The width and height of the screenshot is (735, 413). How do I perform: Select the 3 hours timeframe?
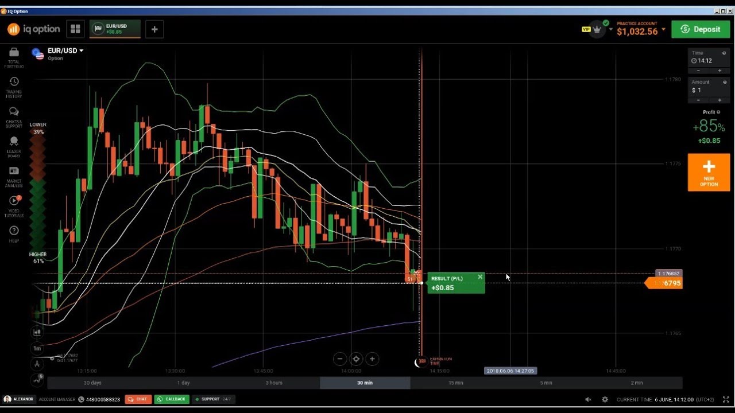[x=274, y=383]
